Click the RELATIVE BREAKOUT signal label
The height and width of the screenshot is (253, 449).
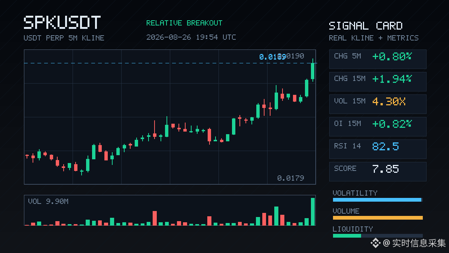[184, 23]
